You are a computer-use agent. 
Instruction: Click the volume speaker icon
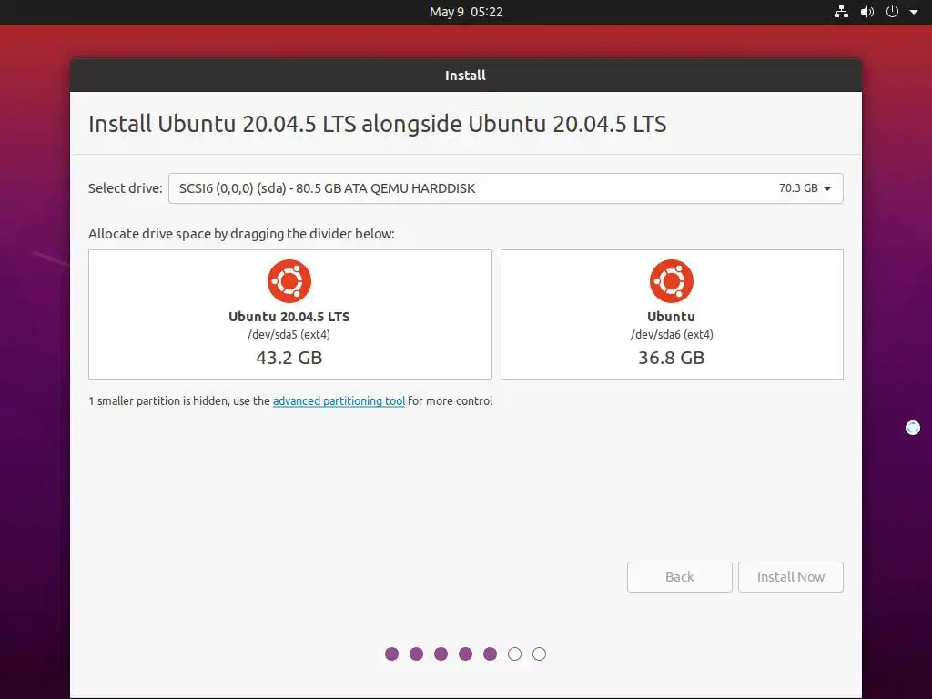tap(867, 11)
